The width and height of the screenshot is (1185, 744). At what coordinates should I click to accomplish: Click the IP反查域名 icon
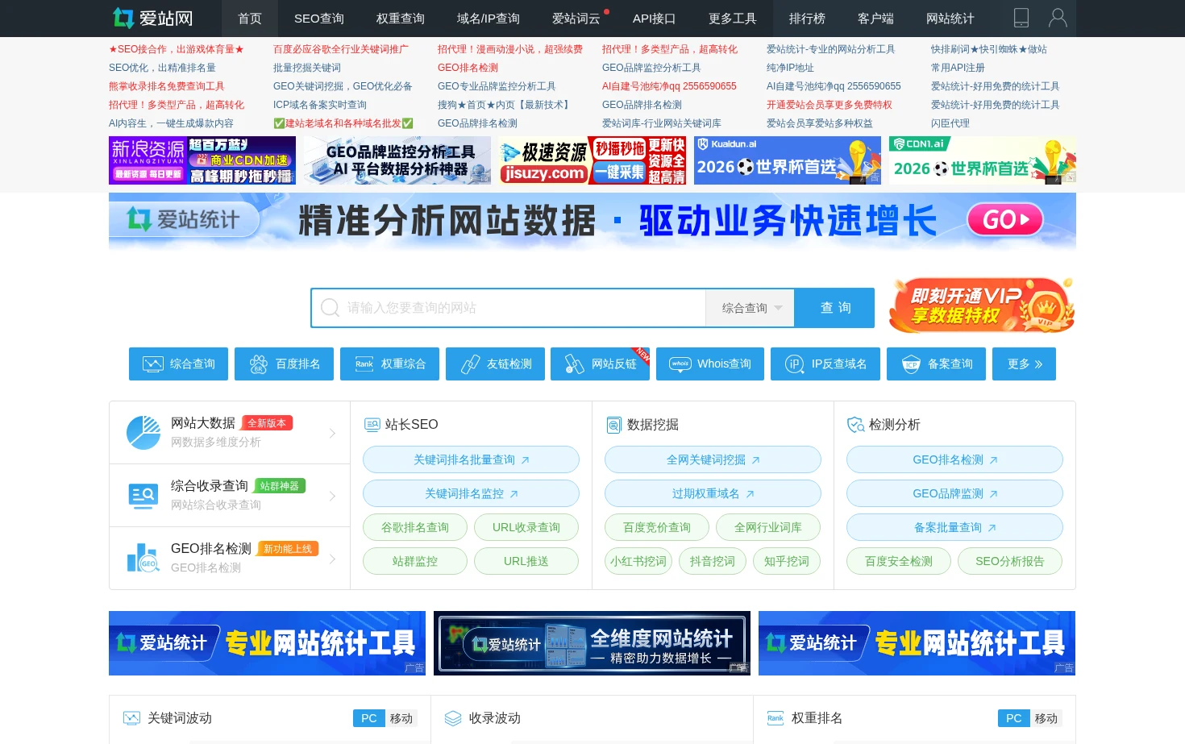point(795,364)
